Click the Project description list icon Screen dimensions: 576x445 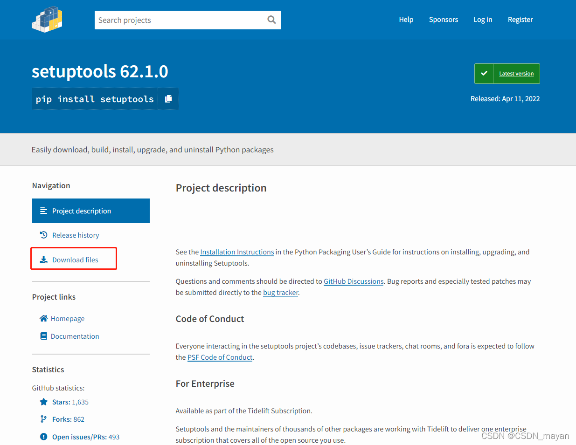[x=44, y=211]
